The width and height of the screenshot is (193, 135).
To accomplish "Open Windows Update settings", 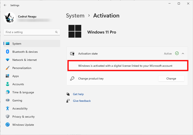I will (x=23, y=125).
